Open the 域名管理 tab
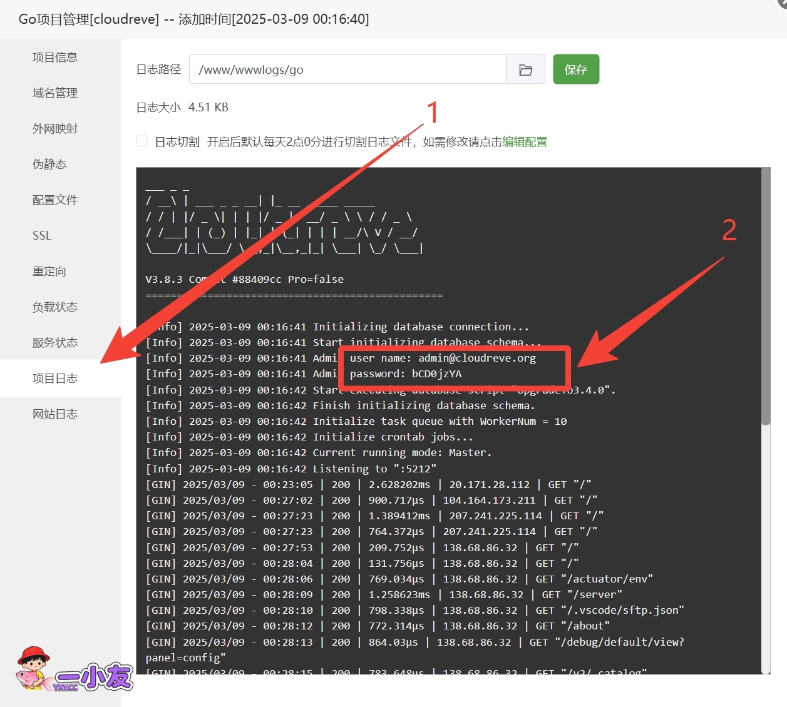The image size is (787, 707). pos(55,93)
